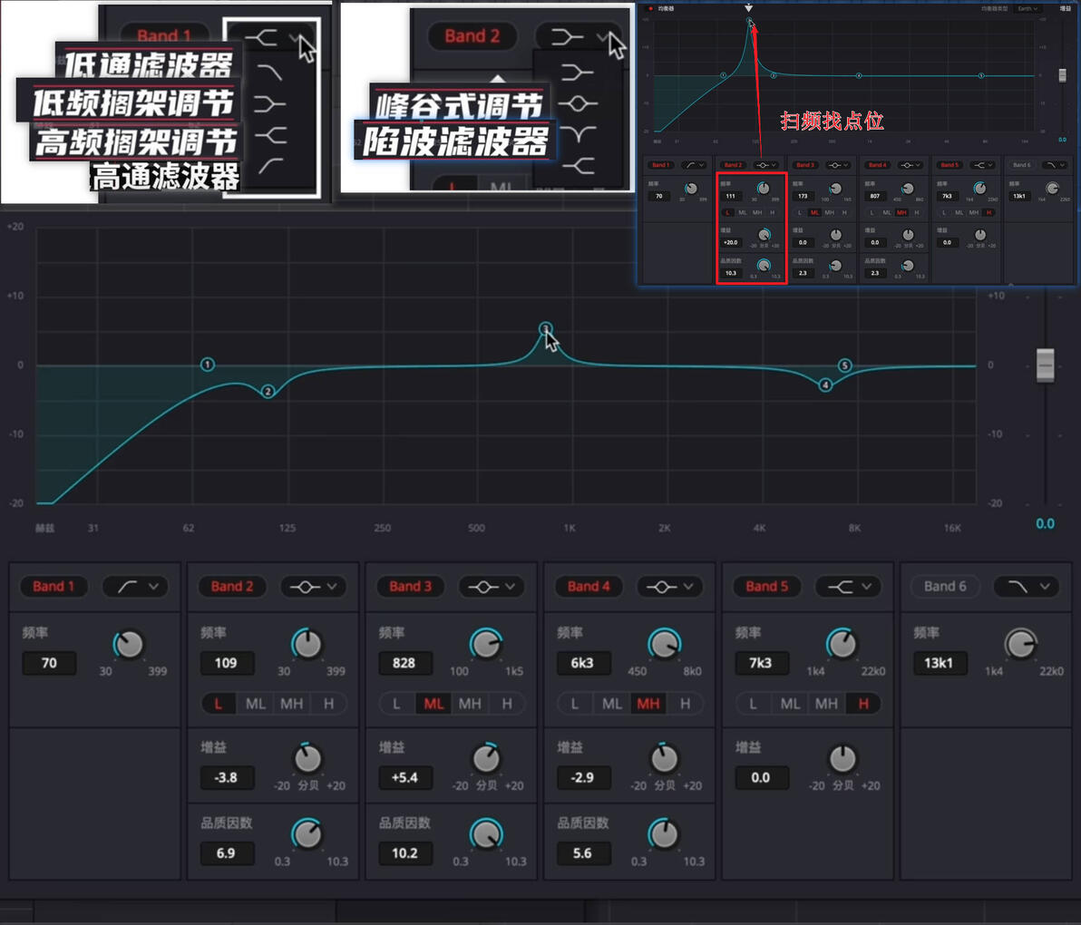Viewport: 1081px width, 925px height.
Task: Choose bell filter icon in Band 2 inset list
Action: tap(578, 104)
